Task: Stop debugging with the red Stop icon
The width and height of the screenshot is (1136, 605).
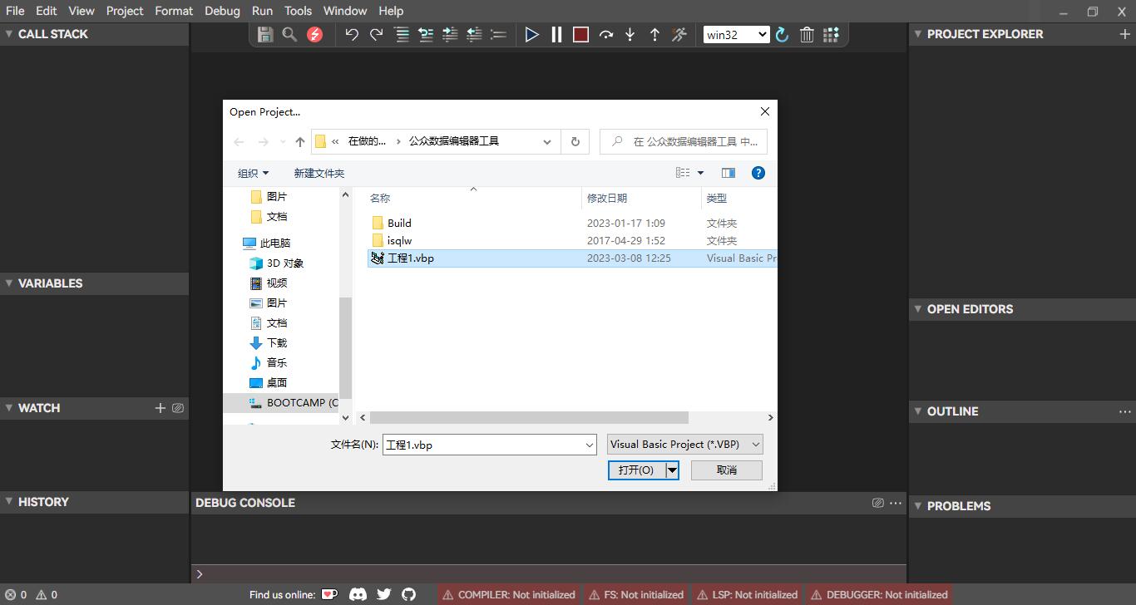Action: click(580, 34)
